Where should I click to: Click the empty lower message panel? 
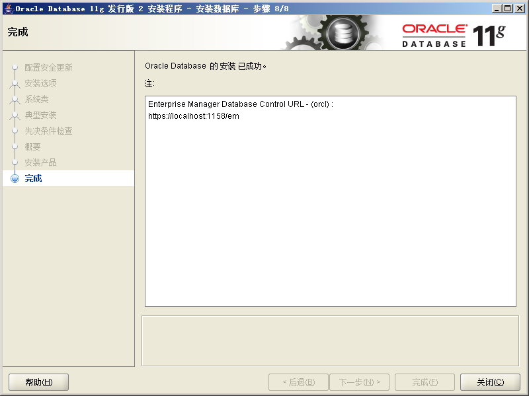point(330,341)
